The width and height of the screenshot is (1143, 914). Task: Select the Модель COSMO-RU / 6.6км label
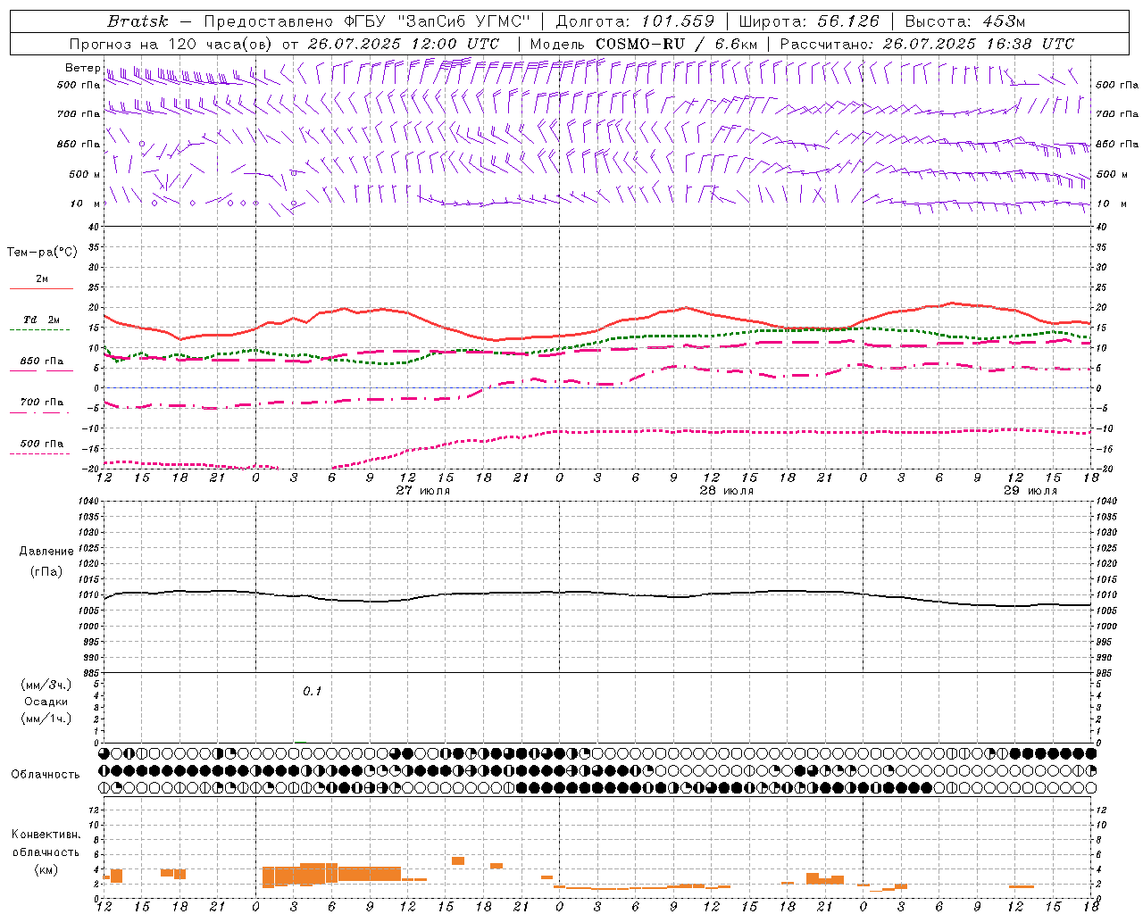643,44
